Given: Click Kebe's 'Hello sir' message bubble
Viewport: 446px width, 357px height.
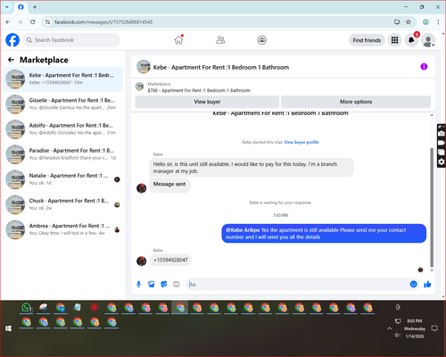Looking at the screenshot, I should (x=252, y=168).
